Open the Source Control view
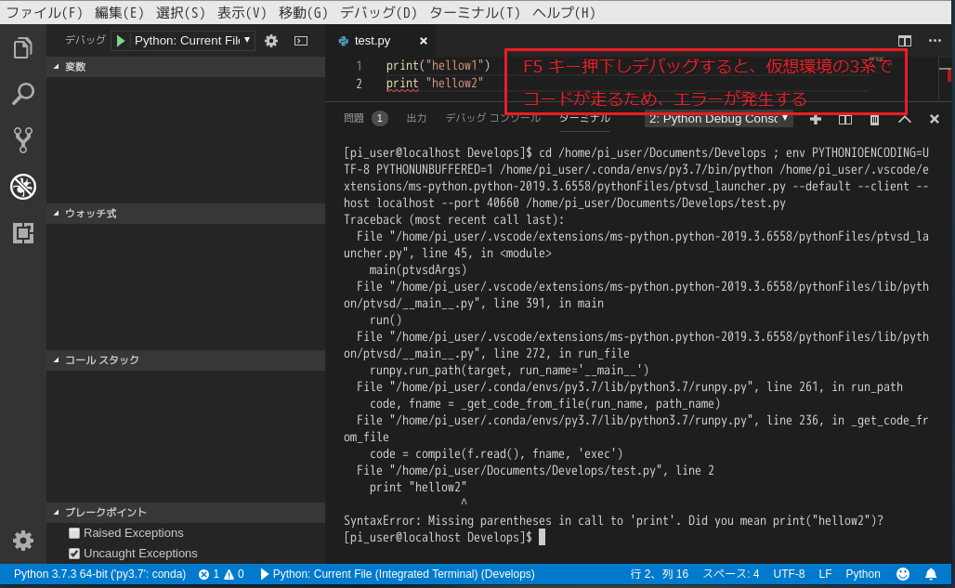955x588 pixels. 22,140
